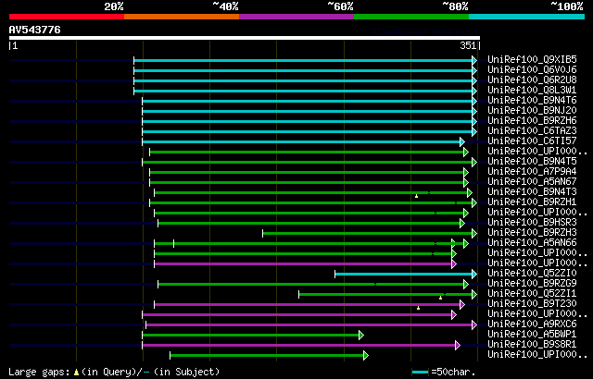Click the green arrowhead ending the A7P9A4 bar

point(466,172)
